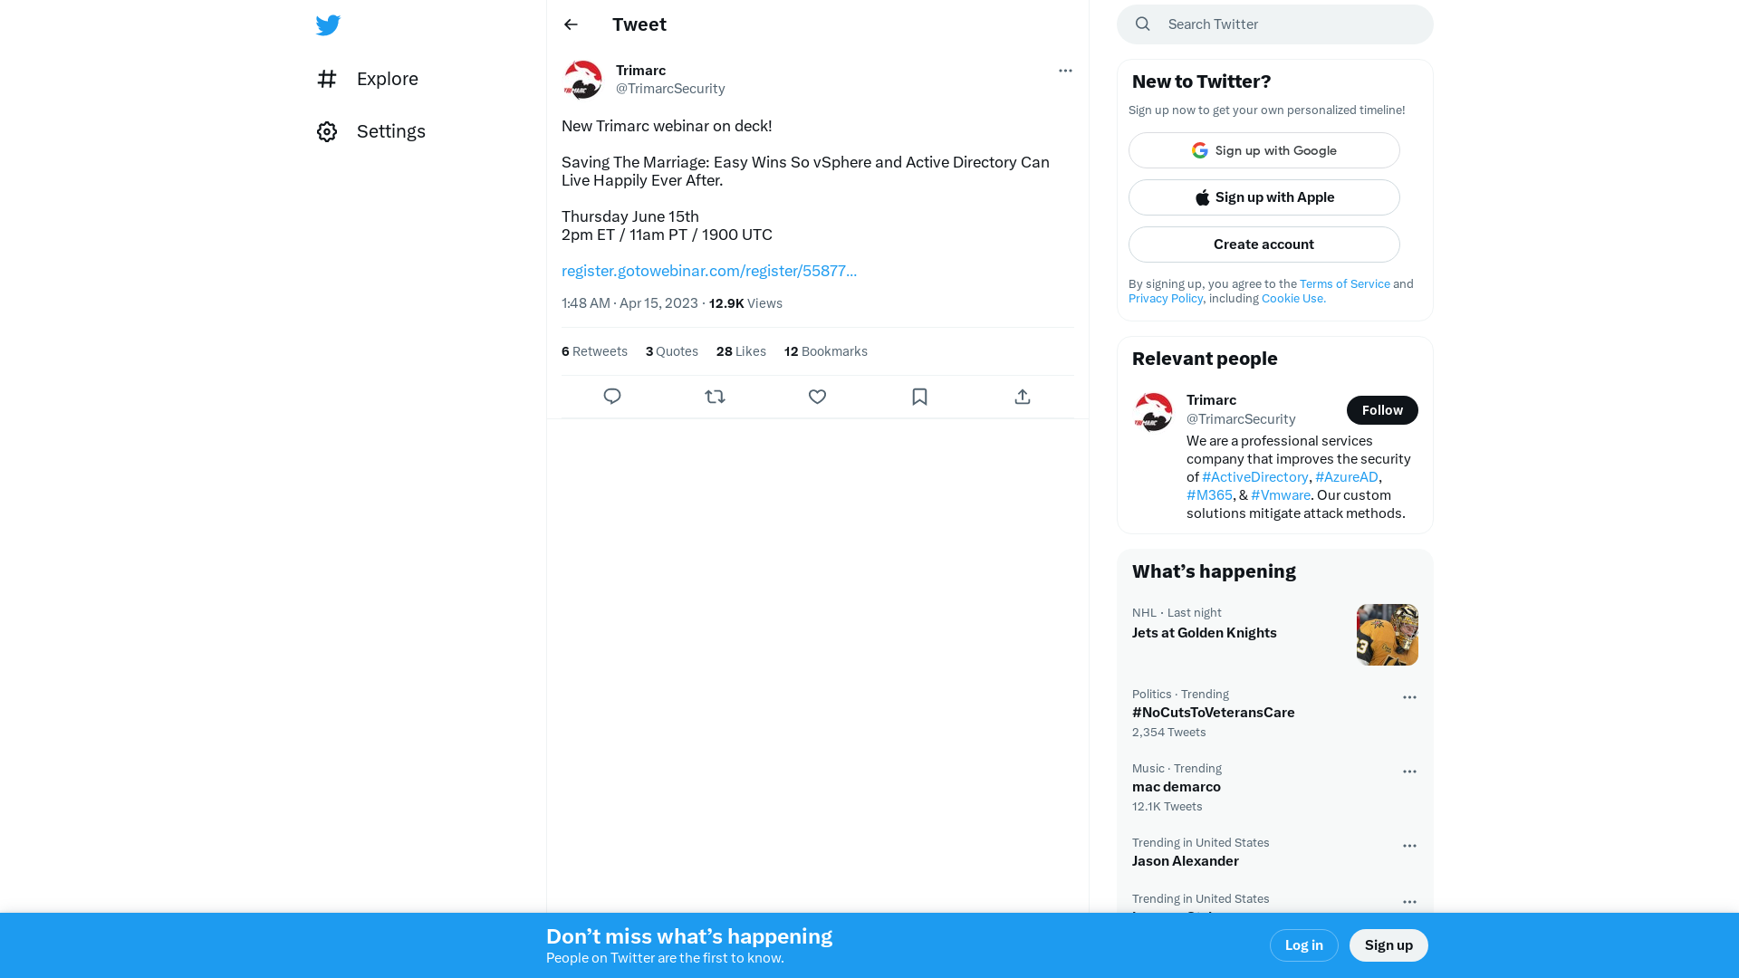Click the three-dot more options menu
Image resolution: width=1739 pixels, height=978 pixels.
coord(1064,71)
